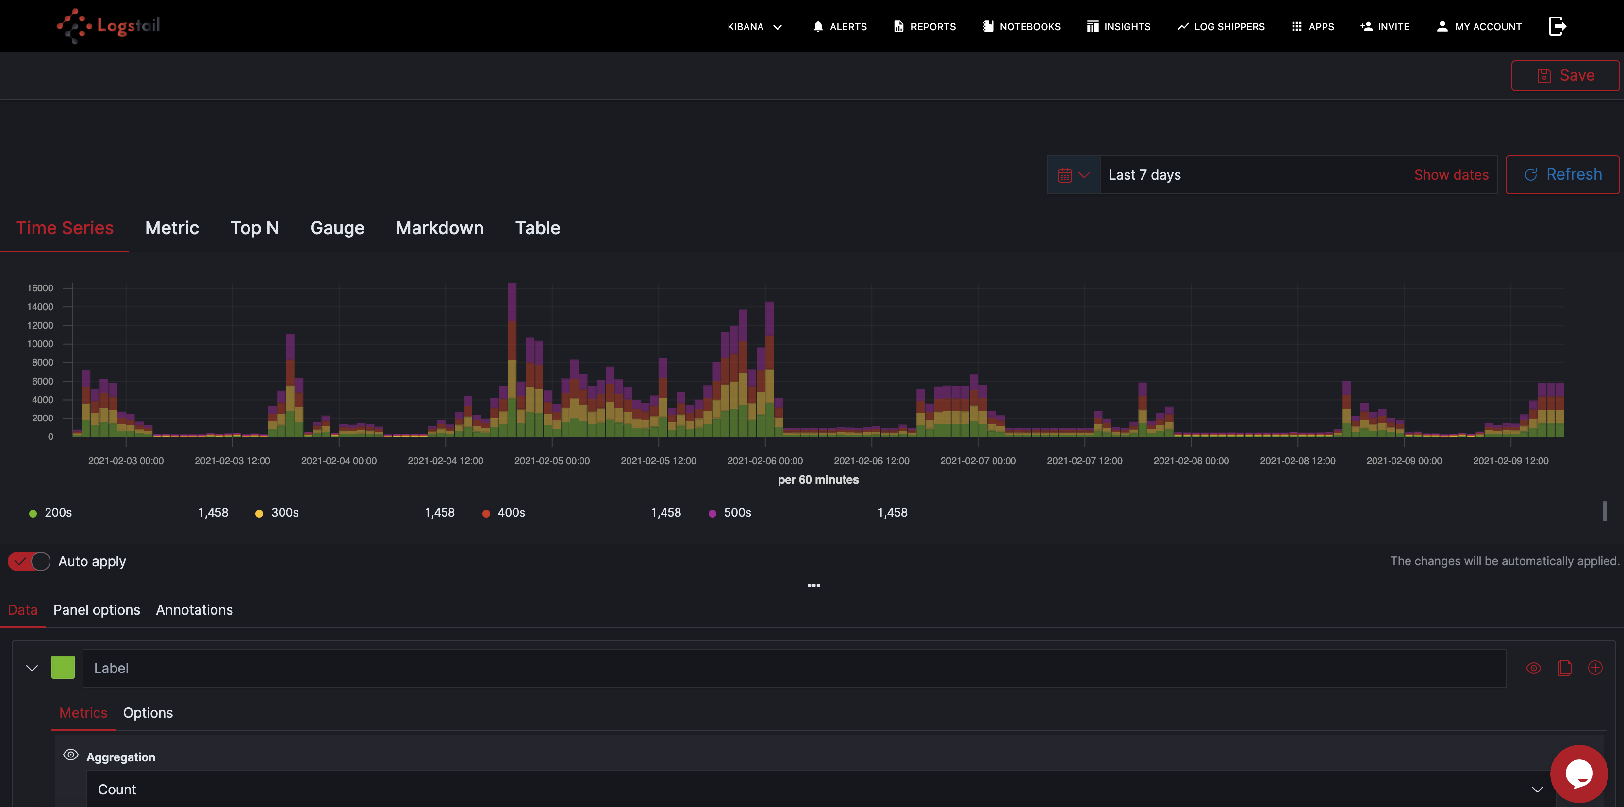Open the Alerts bell icon

(818, 27)
